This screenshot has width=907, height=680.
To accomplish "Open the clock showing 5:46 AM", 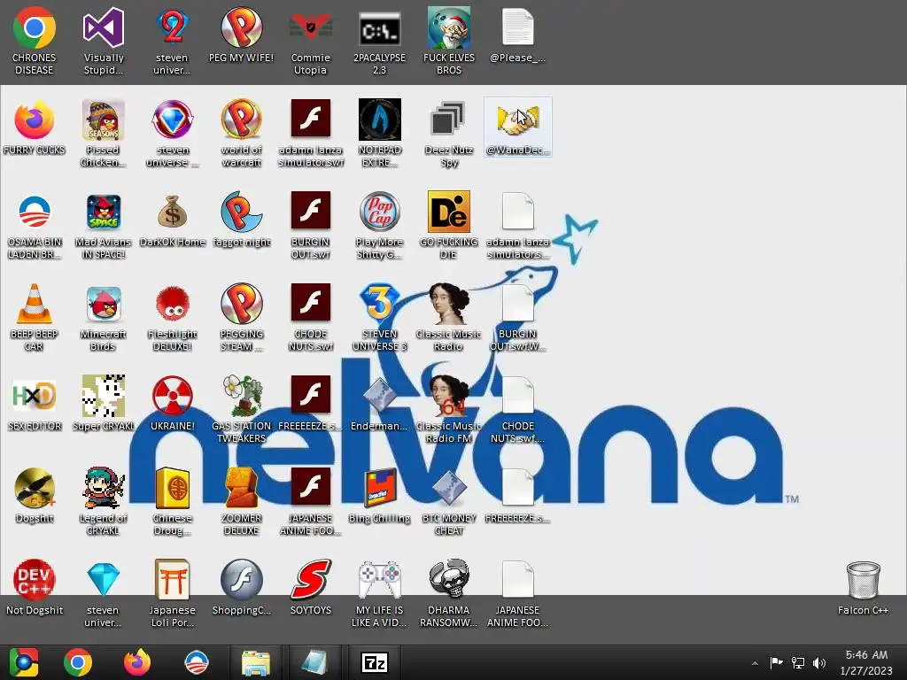I will [866, 662].
